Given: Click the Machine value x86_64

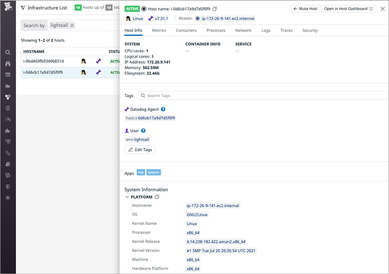Looking at the screenshot, I should click(193, 260).
